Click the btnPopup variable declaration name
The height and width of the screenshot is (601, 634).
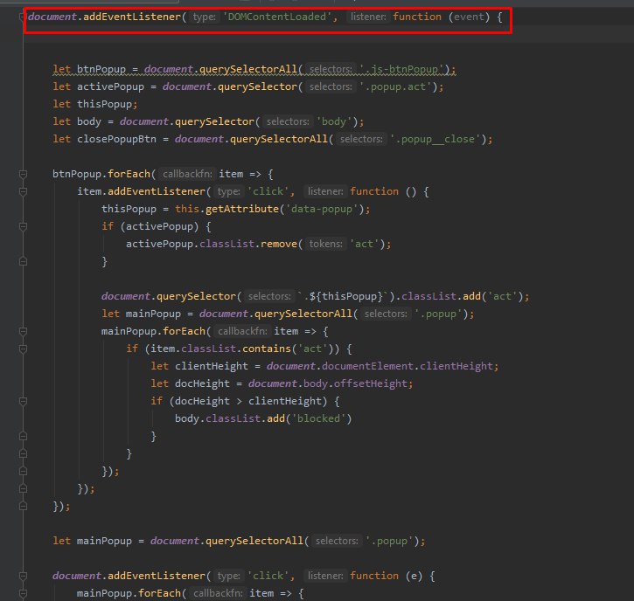click(x=101, y=70)
